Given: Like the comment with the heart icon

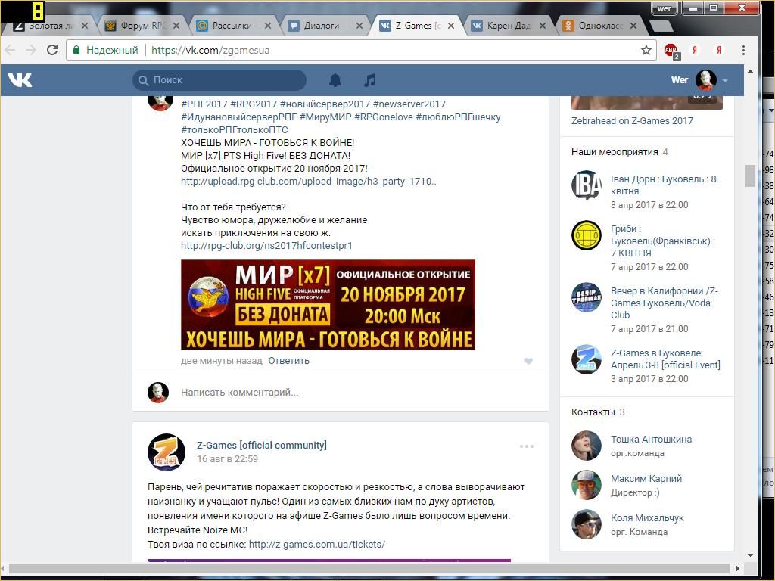Looking at the screenshot, I should (x=528, y=361).
